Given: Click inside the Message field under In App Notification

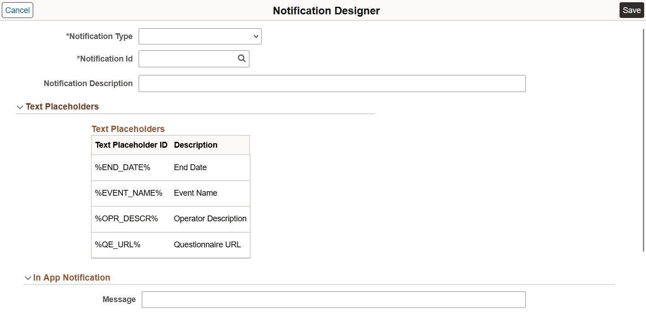Looking at the screenshot, I should 334,299.
